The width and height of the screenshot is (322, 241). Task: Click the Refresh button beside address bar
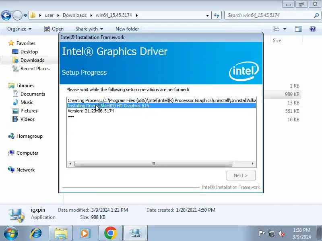217,15
